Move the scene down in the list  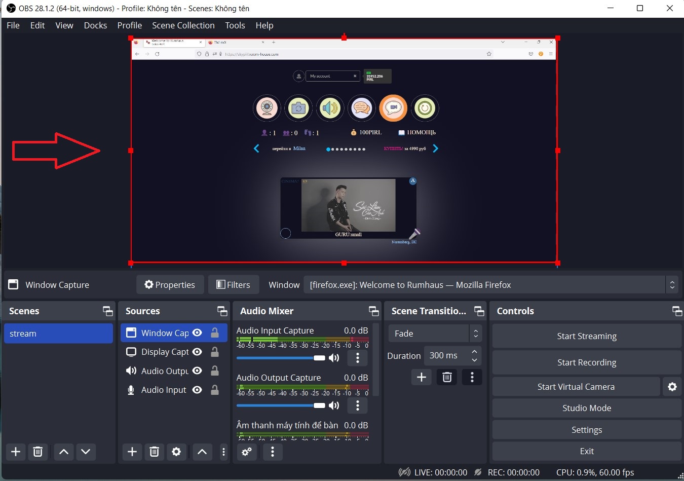coord(86,452)
